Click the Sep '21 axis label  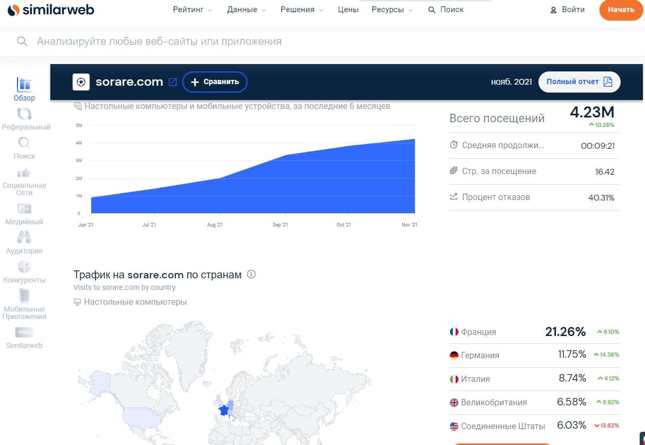point(280,225)
